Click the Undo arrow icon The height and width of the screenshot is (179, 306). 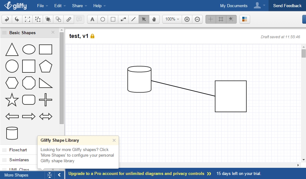pos(7,19)
